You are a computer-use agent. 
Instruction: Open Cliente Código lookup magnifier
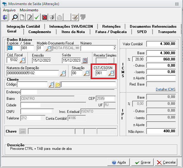pos(51,84)
